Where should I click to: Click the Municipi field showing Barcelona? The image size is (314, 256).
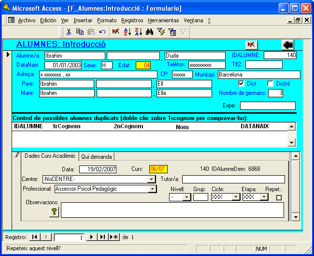[x=259, y=75]
